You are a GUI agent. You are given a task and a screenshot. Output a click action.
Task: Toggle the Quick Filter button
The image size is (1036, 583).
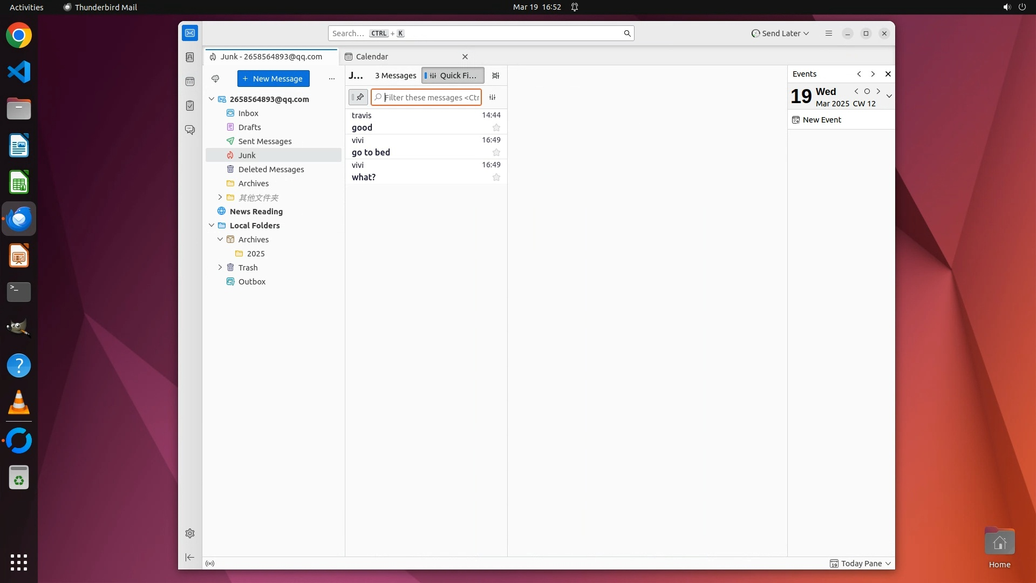pyautogui.click(x=452, y=76)
